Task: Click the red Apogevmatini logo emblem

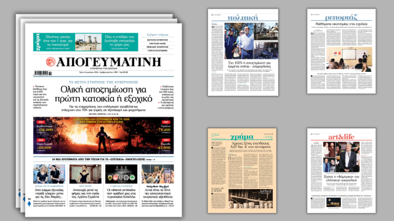Action: 50,62
